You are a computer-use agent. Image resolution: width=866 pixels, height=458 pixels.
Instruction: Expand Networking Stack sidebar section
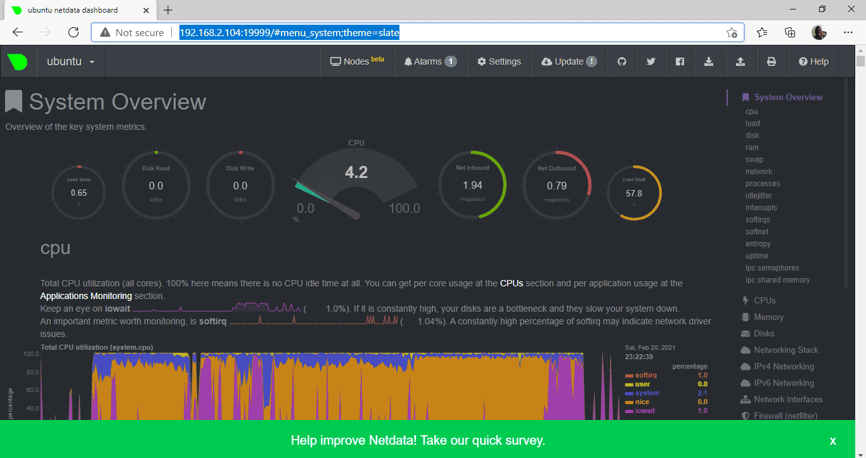point(780,350)
